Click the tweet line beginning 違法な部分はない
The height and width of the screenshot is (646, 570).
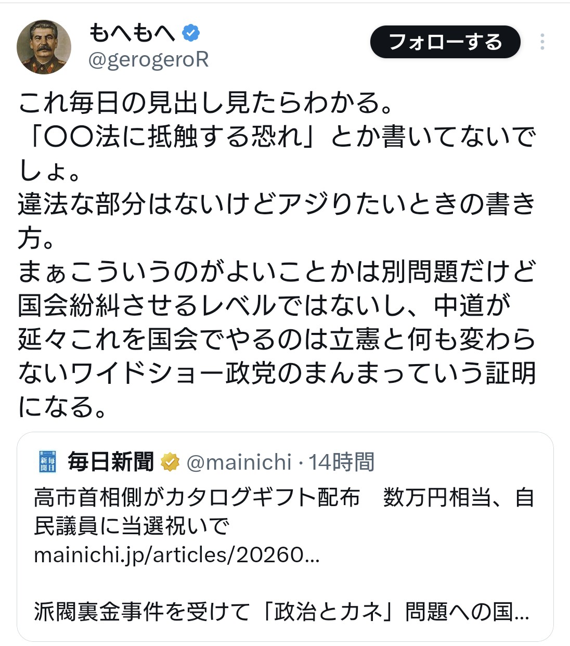276,204
